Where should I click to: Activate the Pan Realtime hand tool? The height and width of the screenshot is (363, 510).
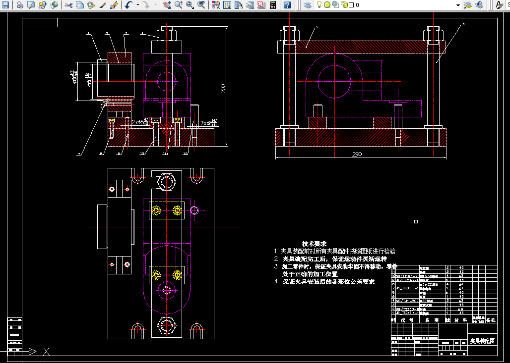tap(168, 5)
